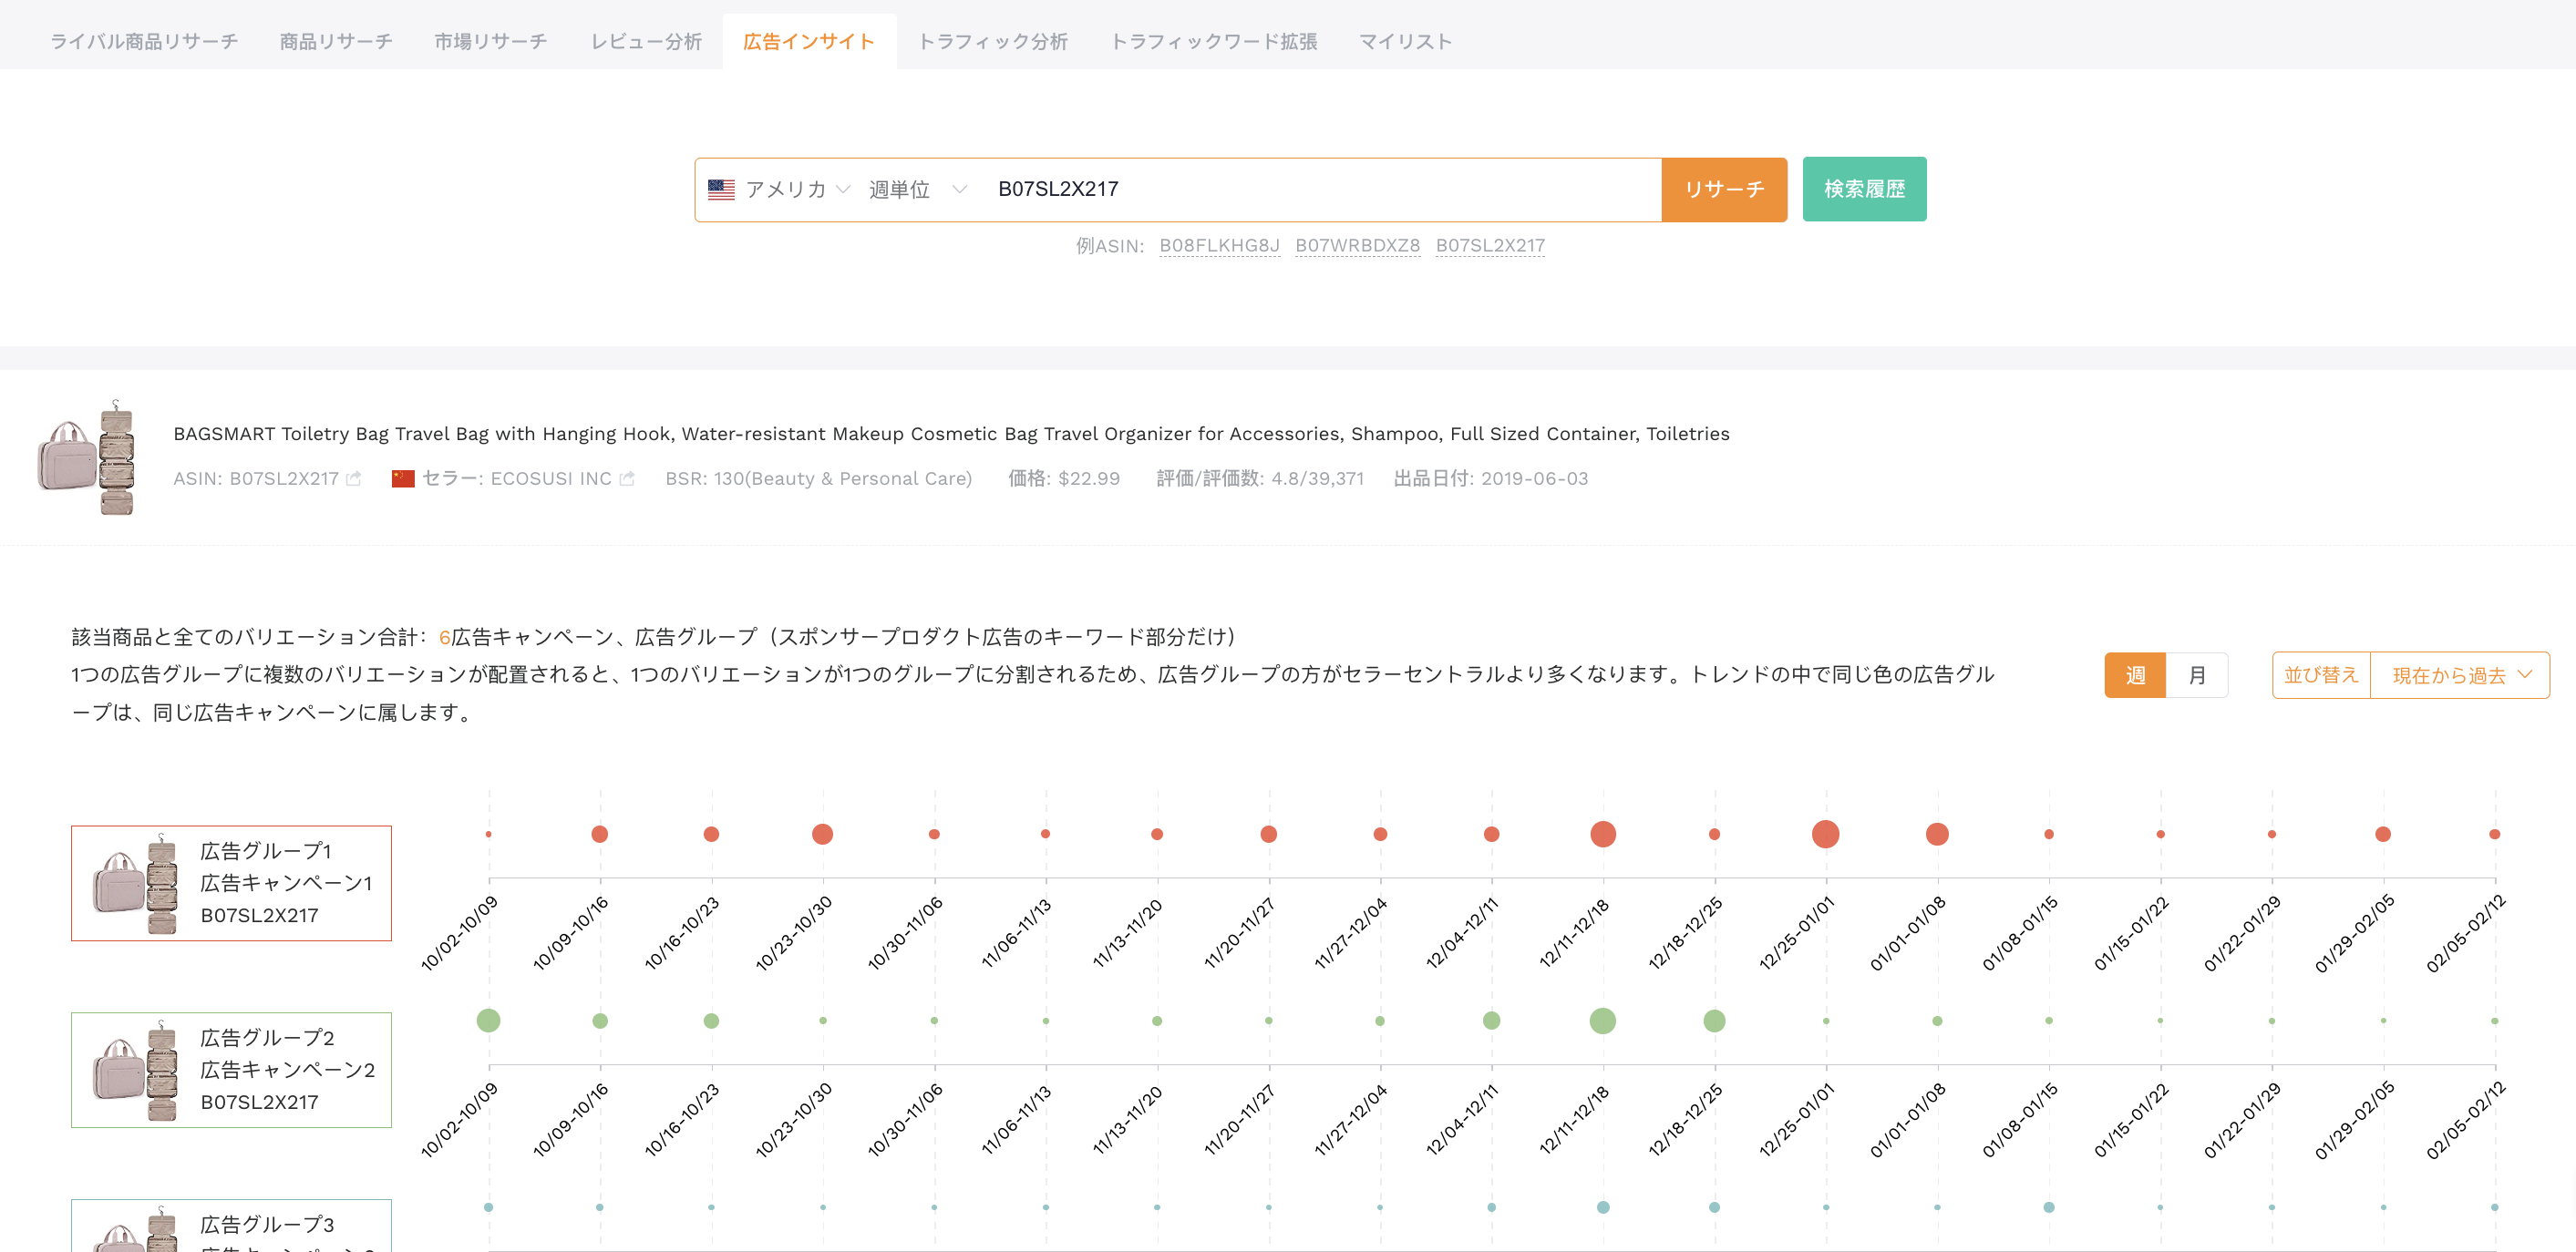Image resolution: width=2576 pixels, height=1252 pixels.
Task: Select the example ASIN B07SL2X217 link
Action: [x=1490, y=246]
